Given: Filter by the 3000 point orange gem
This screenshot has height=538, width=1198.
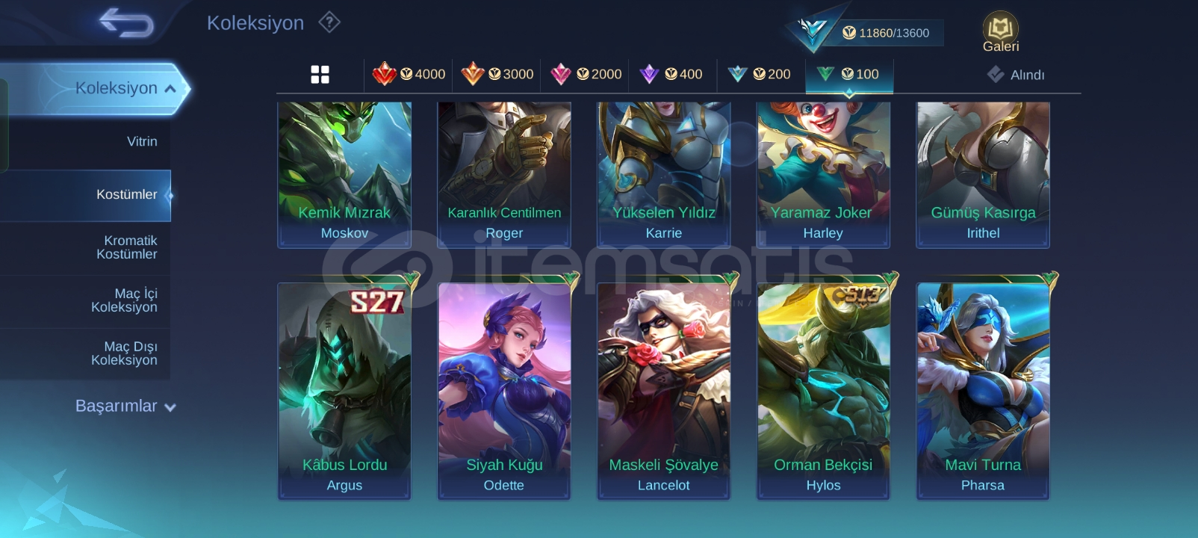Looking at the screenshot, I should click(497, 74).
